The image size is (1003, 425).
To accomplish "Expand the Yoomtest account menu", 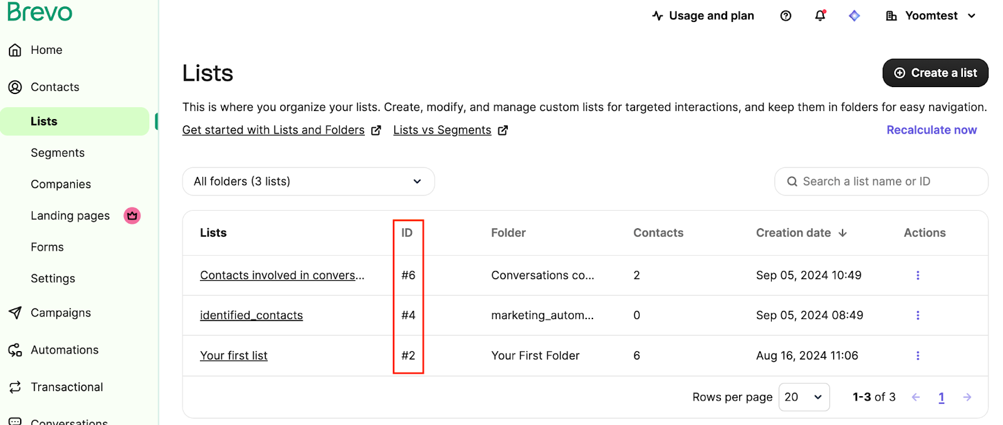I will [x=931, y=16].
